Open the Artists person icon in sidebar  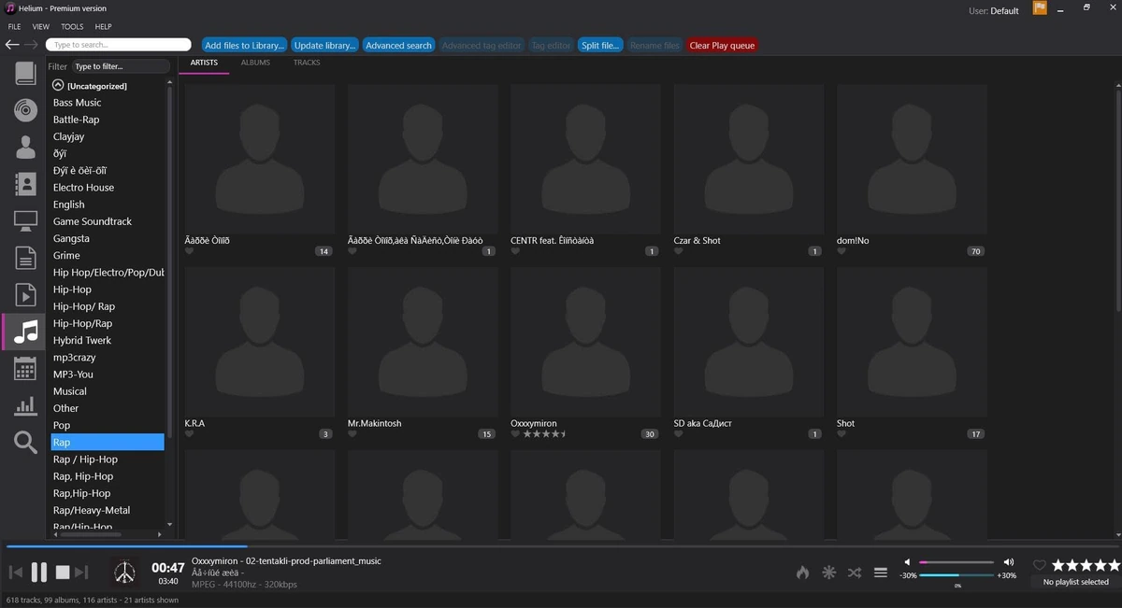point(25,147)
